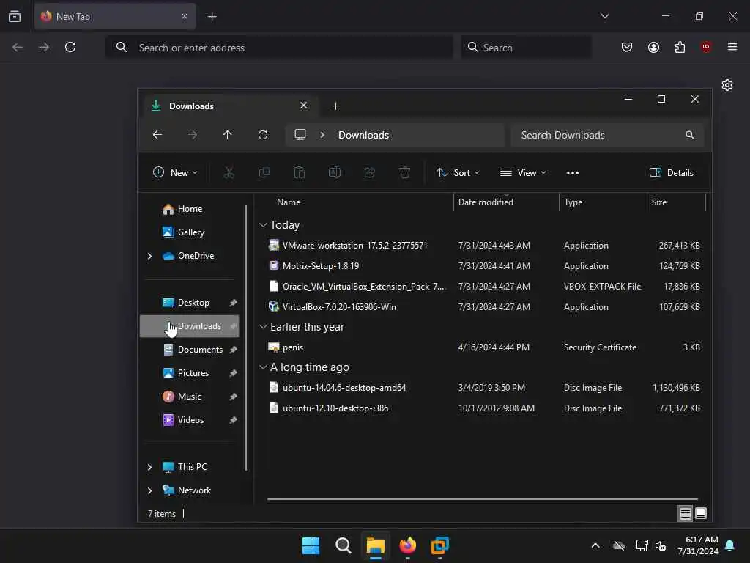The height and width of the screenshot is (563, 750).
Task: Go back in File Explorer
Action: tap(157, 135)
